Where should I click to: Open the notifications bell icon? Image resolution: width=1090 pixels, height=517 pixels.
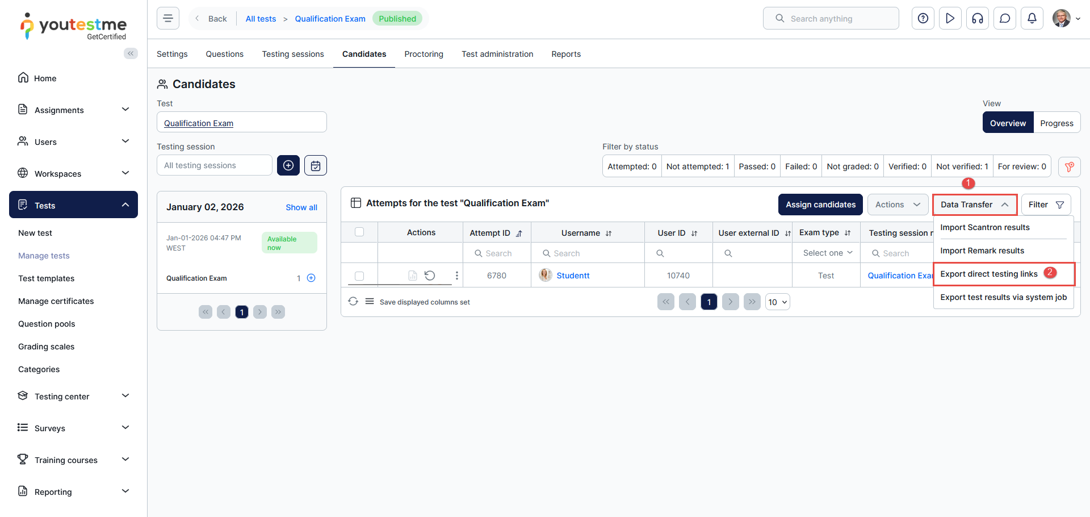click(x=1032, y=19)
